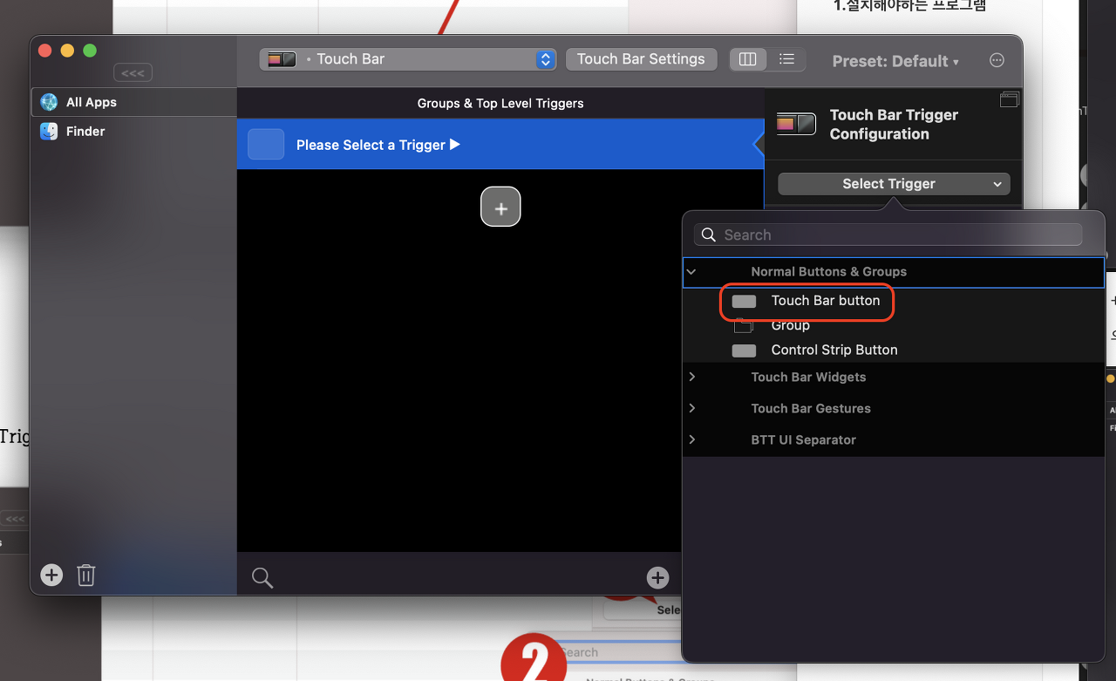
Task: Click the Finder app icon
Action: (49, 132)
